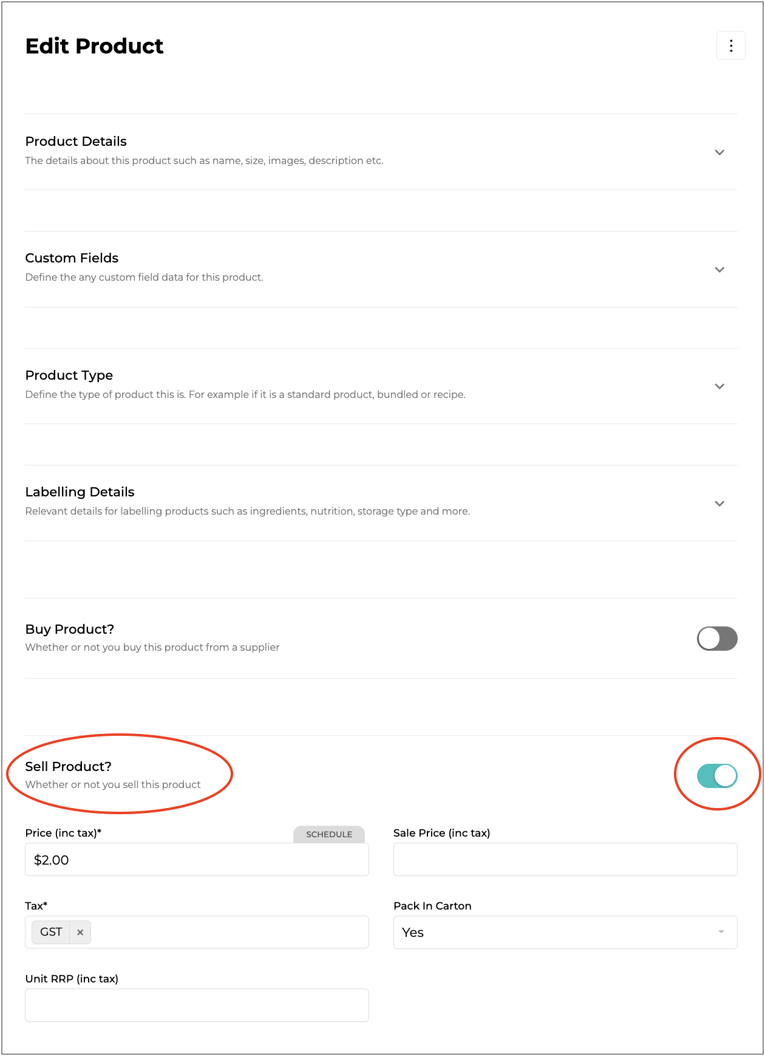
Task: Remove the GST tax tag
Action: [80, 932]
